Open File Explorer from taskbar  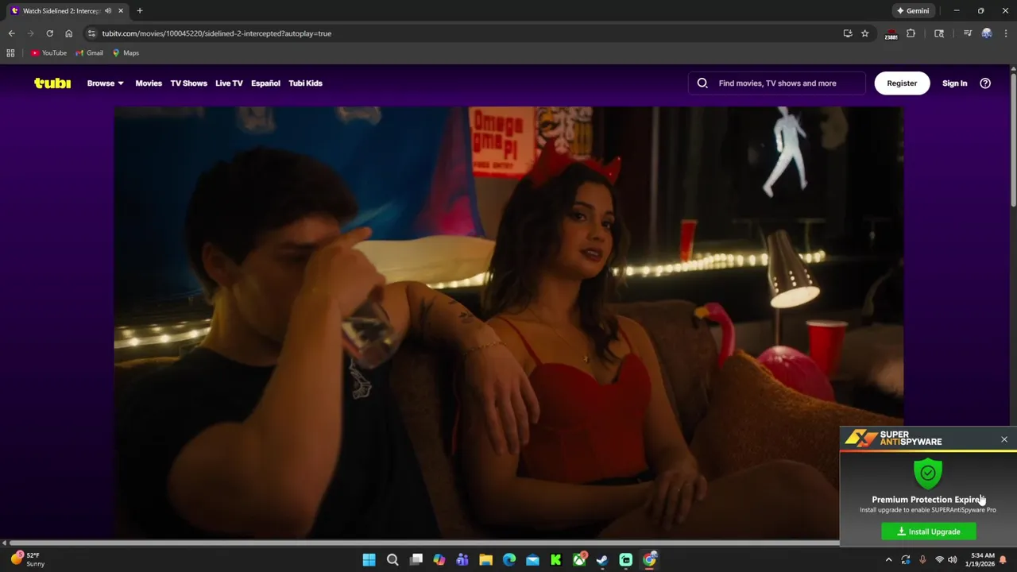(485, 560)
